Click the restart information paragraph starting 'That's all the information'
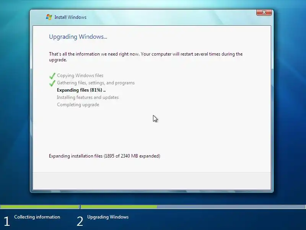306x230 pixels. point(146,57)
